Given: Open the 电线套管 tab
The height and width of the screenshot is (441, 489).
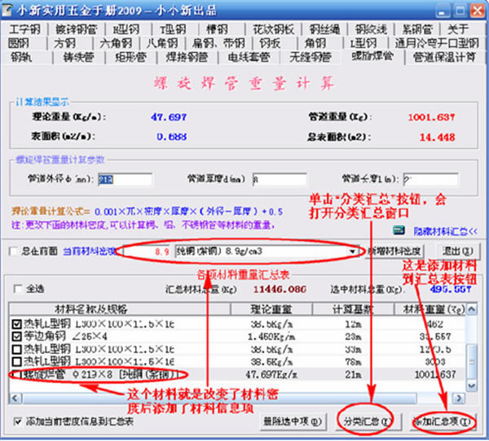Looking at the screenshot, I should pyautogui.click(x=249, y=57).
